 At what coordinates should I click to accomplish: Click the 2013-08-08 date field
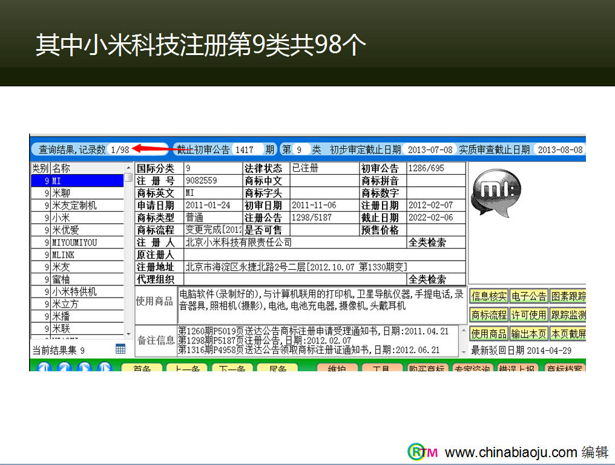click(560, 149)
